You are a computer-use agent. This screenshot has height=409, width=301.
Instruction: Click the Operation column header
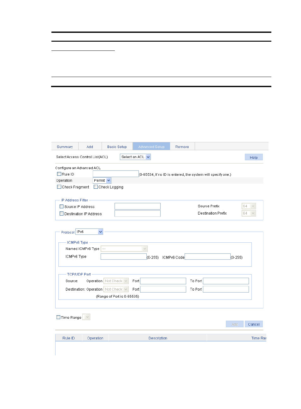tap(95, 338)
